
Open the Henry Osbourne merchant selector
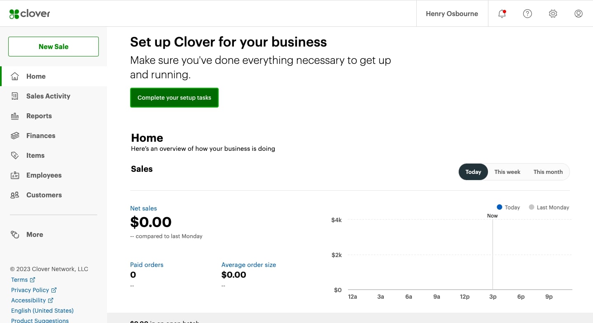pyautogui.click(x=452, y=14)
